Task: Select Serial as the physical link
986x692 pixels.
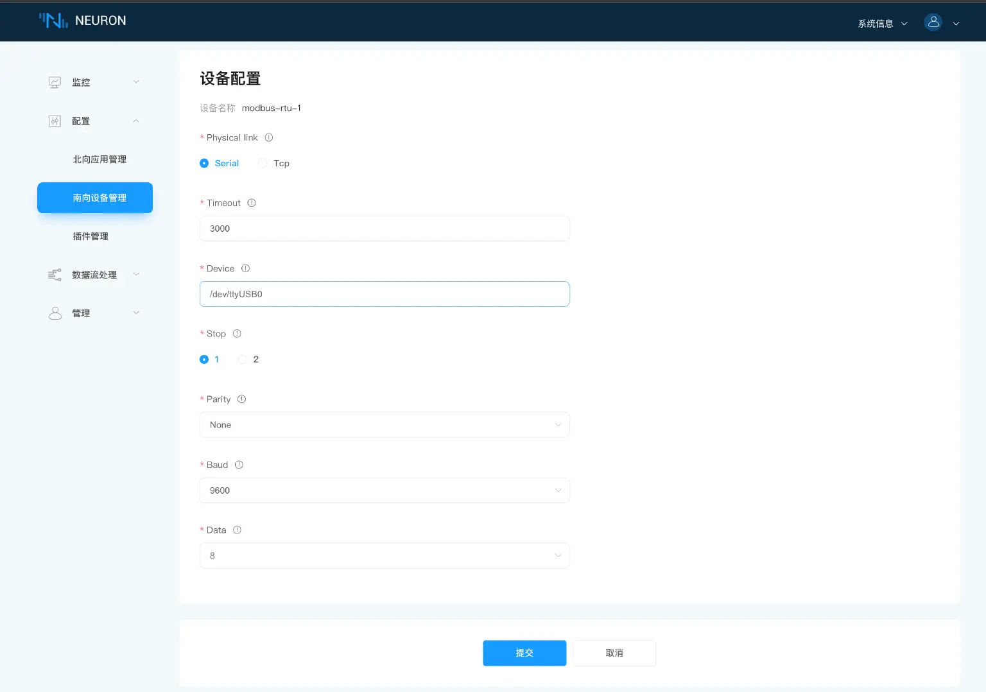Action: (x=204, y=163)
